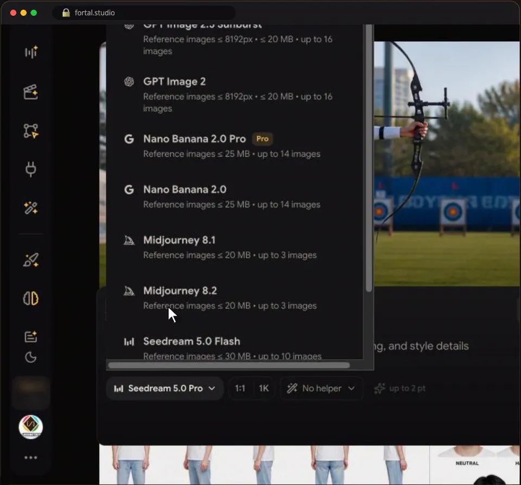Click the vertical scrollbar of the model list
This screenshot has height=485, width=521.
[368, 158]
